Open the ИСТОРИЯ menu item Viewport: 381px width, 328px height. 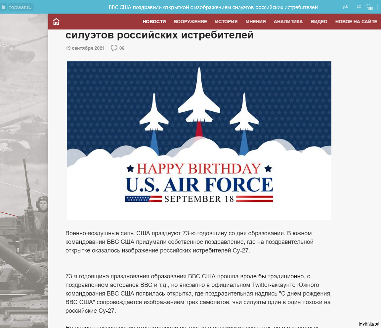pyautogui.click(x=226, y=22)
